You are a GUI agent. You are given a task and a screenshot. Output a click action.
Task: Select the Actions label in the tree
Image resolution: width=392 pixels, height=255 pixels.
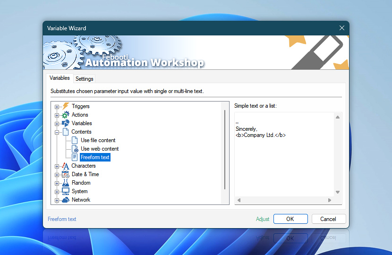pos(80,115)
